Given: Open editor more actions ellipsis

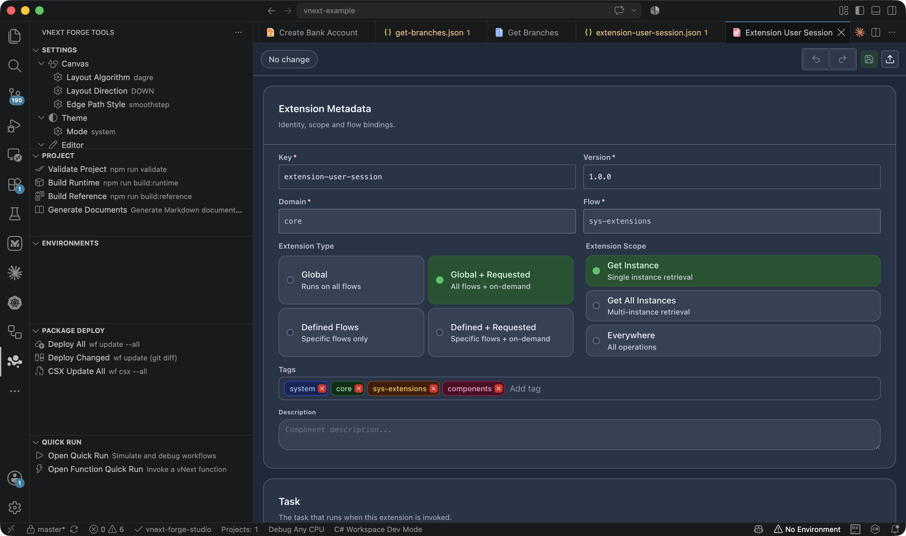Looking at the screenshot, I should (x=892, y=33).
